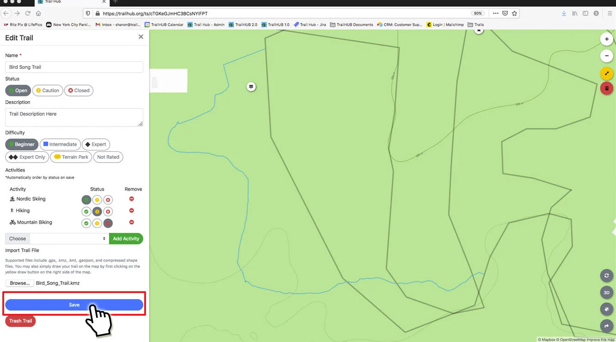Zoom out the map with the minus button
Image resolution: width=616 pixels, height=342 pixels.
coord(606,56)
